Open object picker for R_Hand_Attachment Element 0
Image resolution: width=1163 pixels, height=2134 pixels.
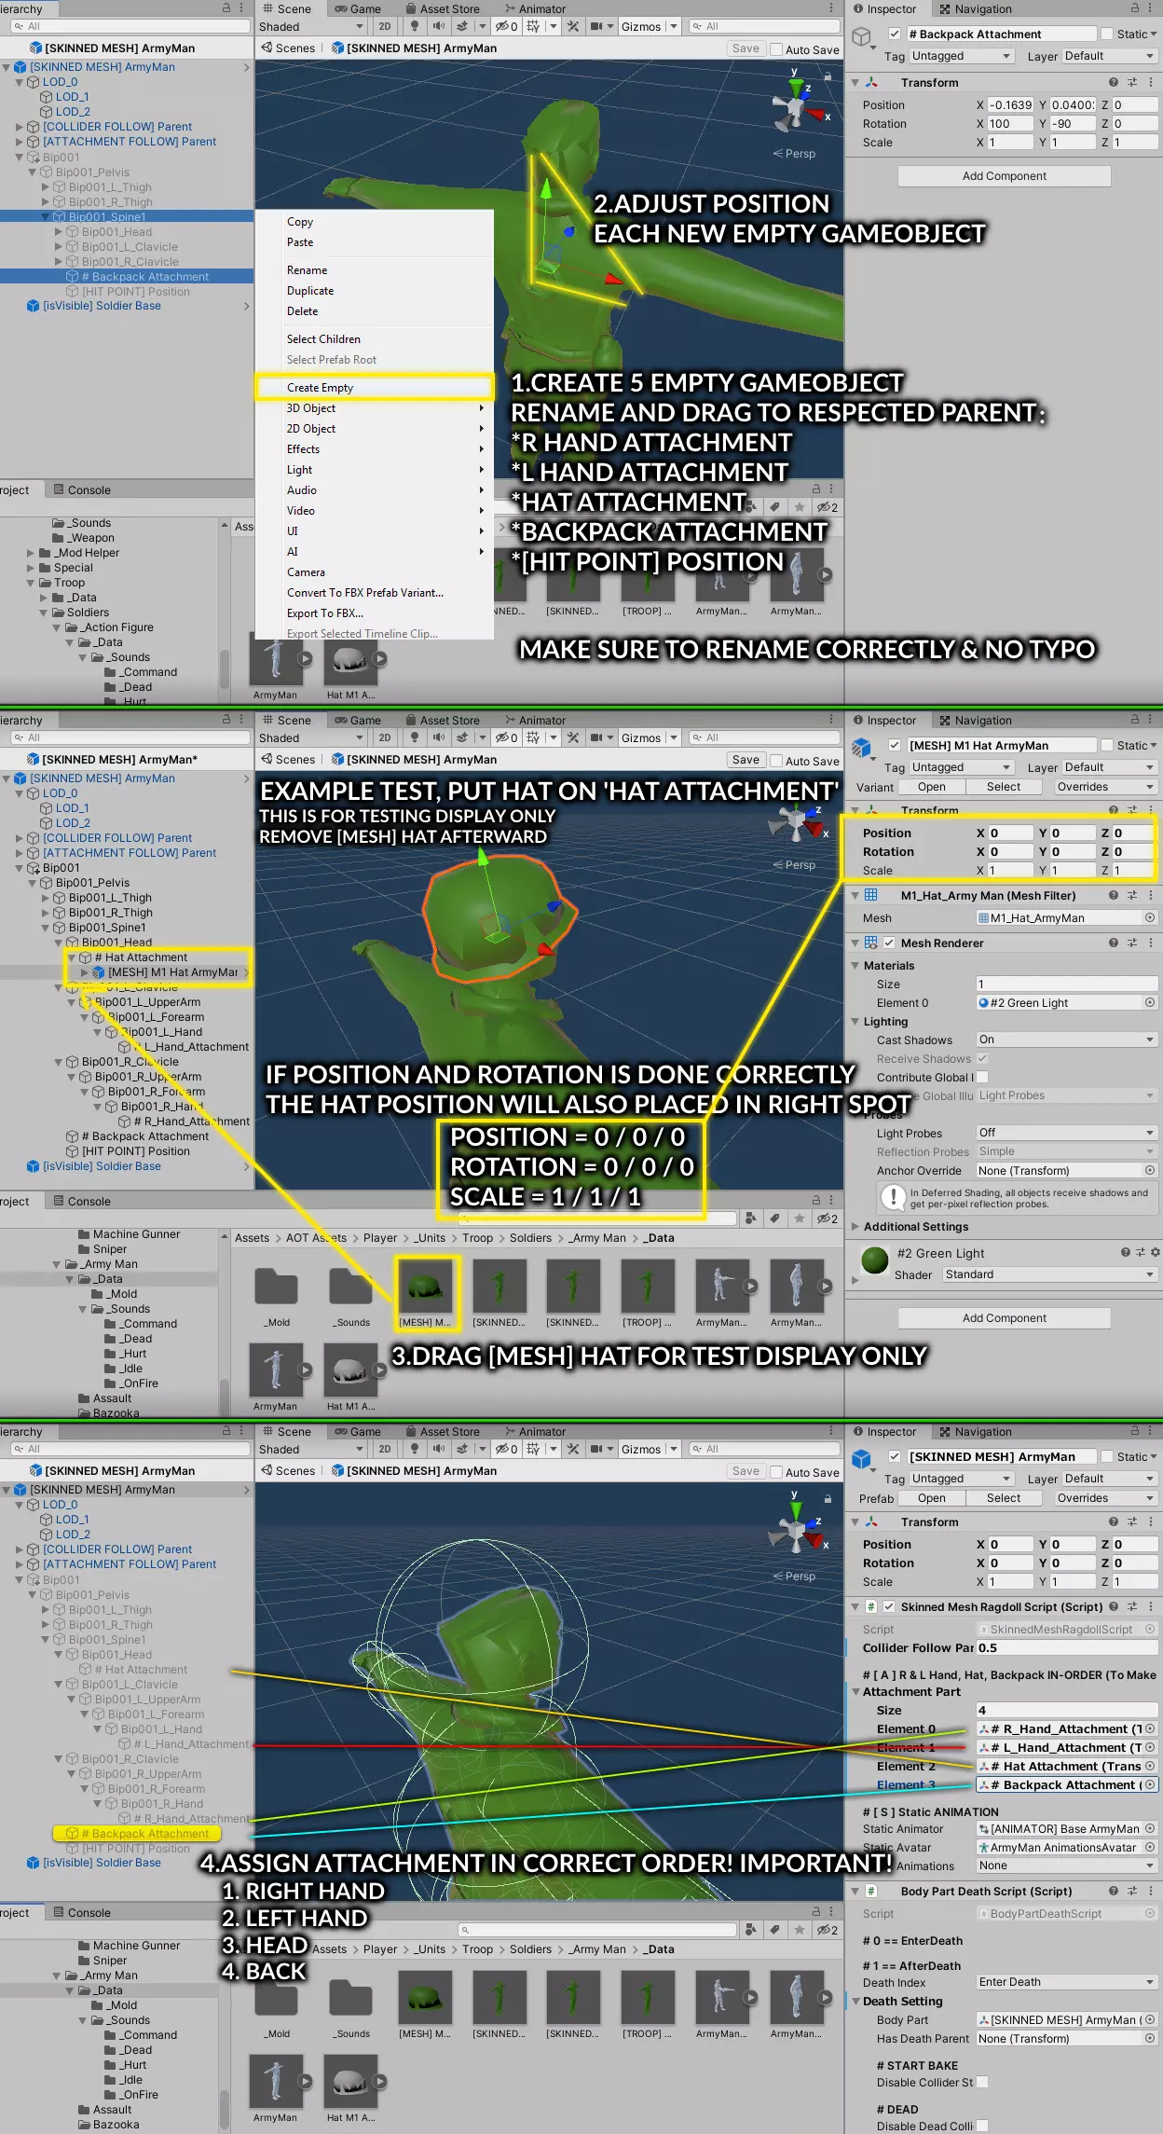(x=1150, y=1728)
